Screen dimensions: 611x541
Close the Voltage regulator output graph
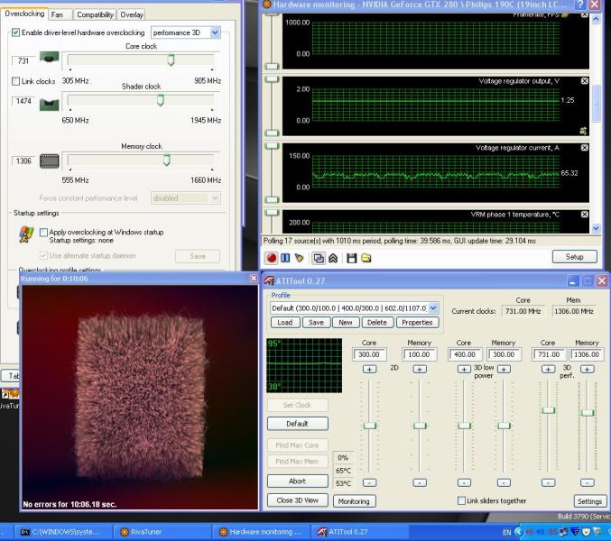tap(585, 81)
